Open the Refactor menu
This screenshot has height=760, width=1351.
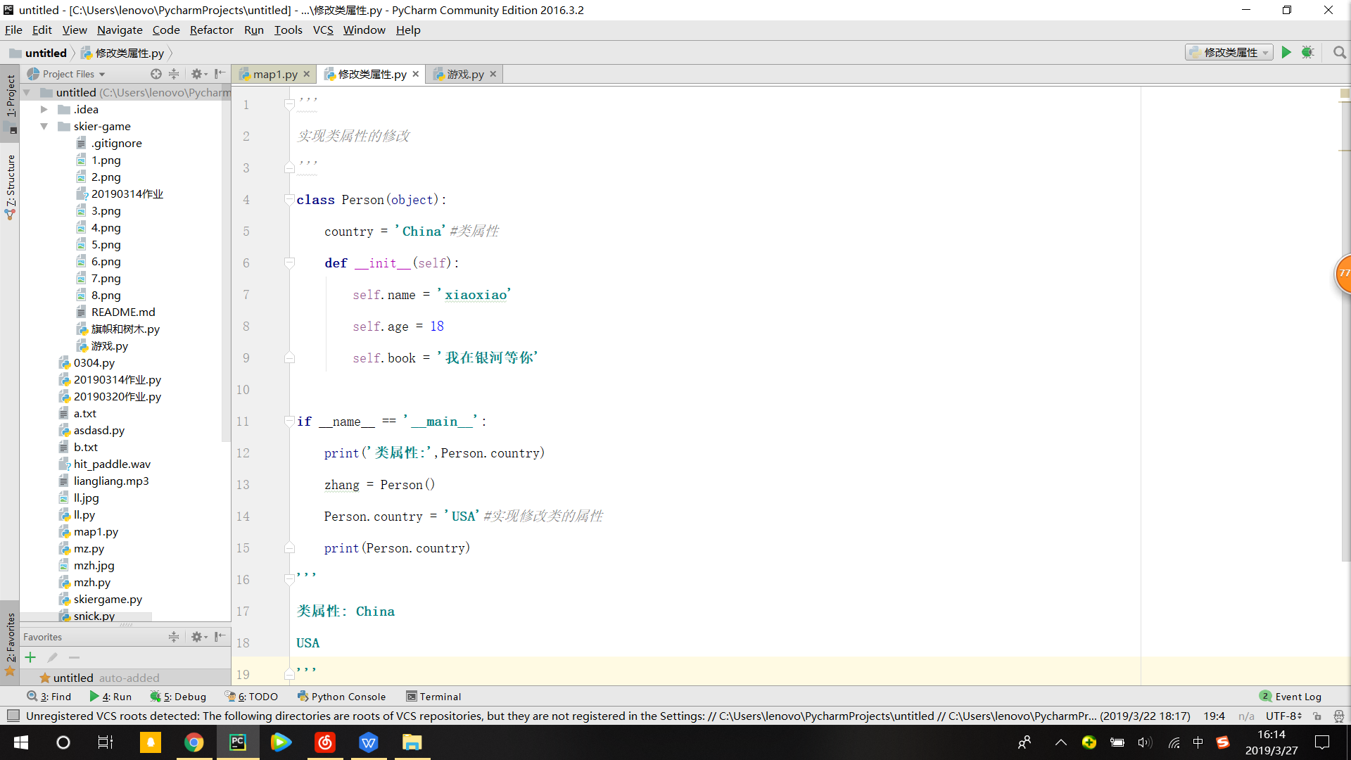(x=211, y=30)
